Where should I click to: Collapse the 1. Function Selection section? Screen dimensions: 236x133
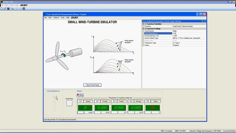click(x=143, y=24)
